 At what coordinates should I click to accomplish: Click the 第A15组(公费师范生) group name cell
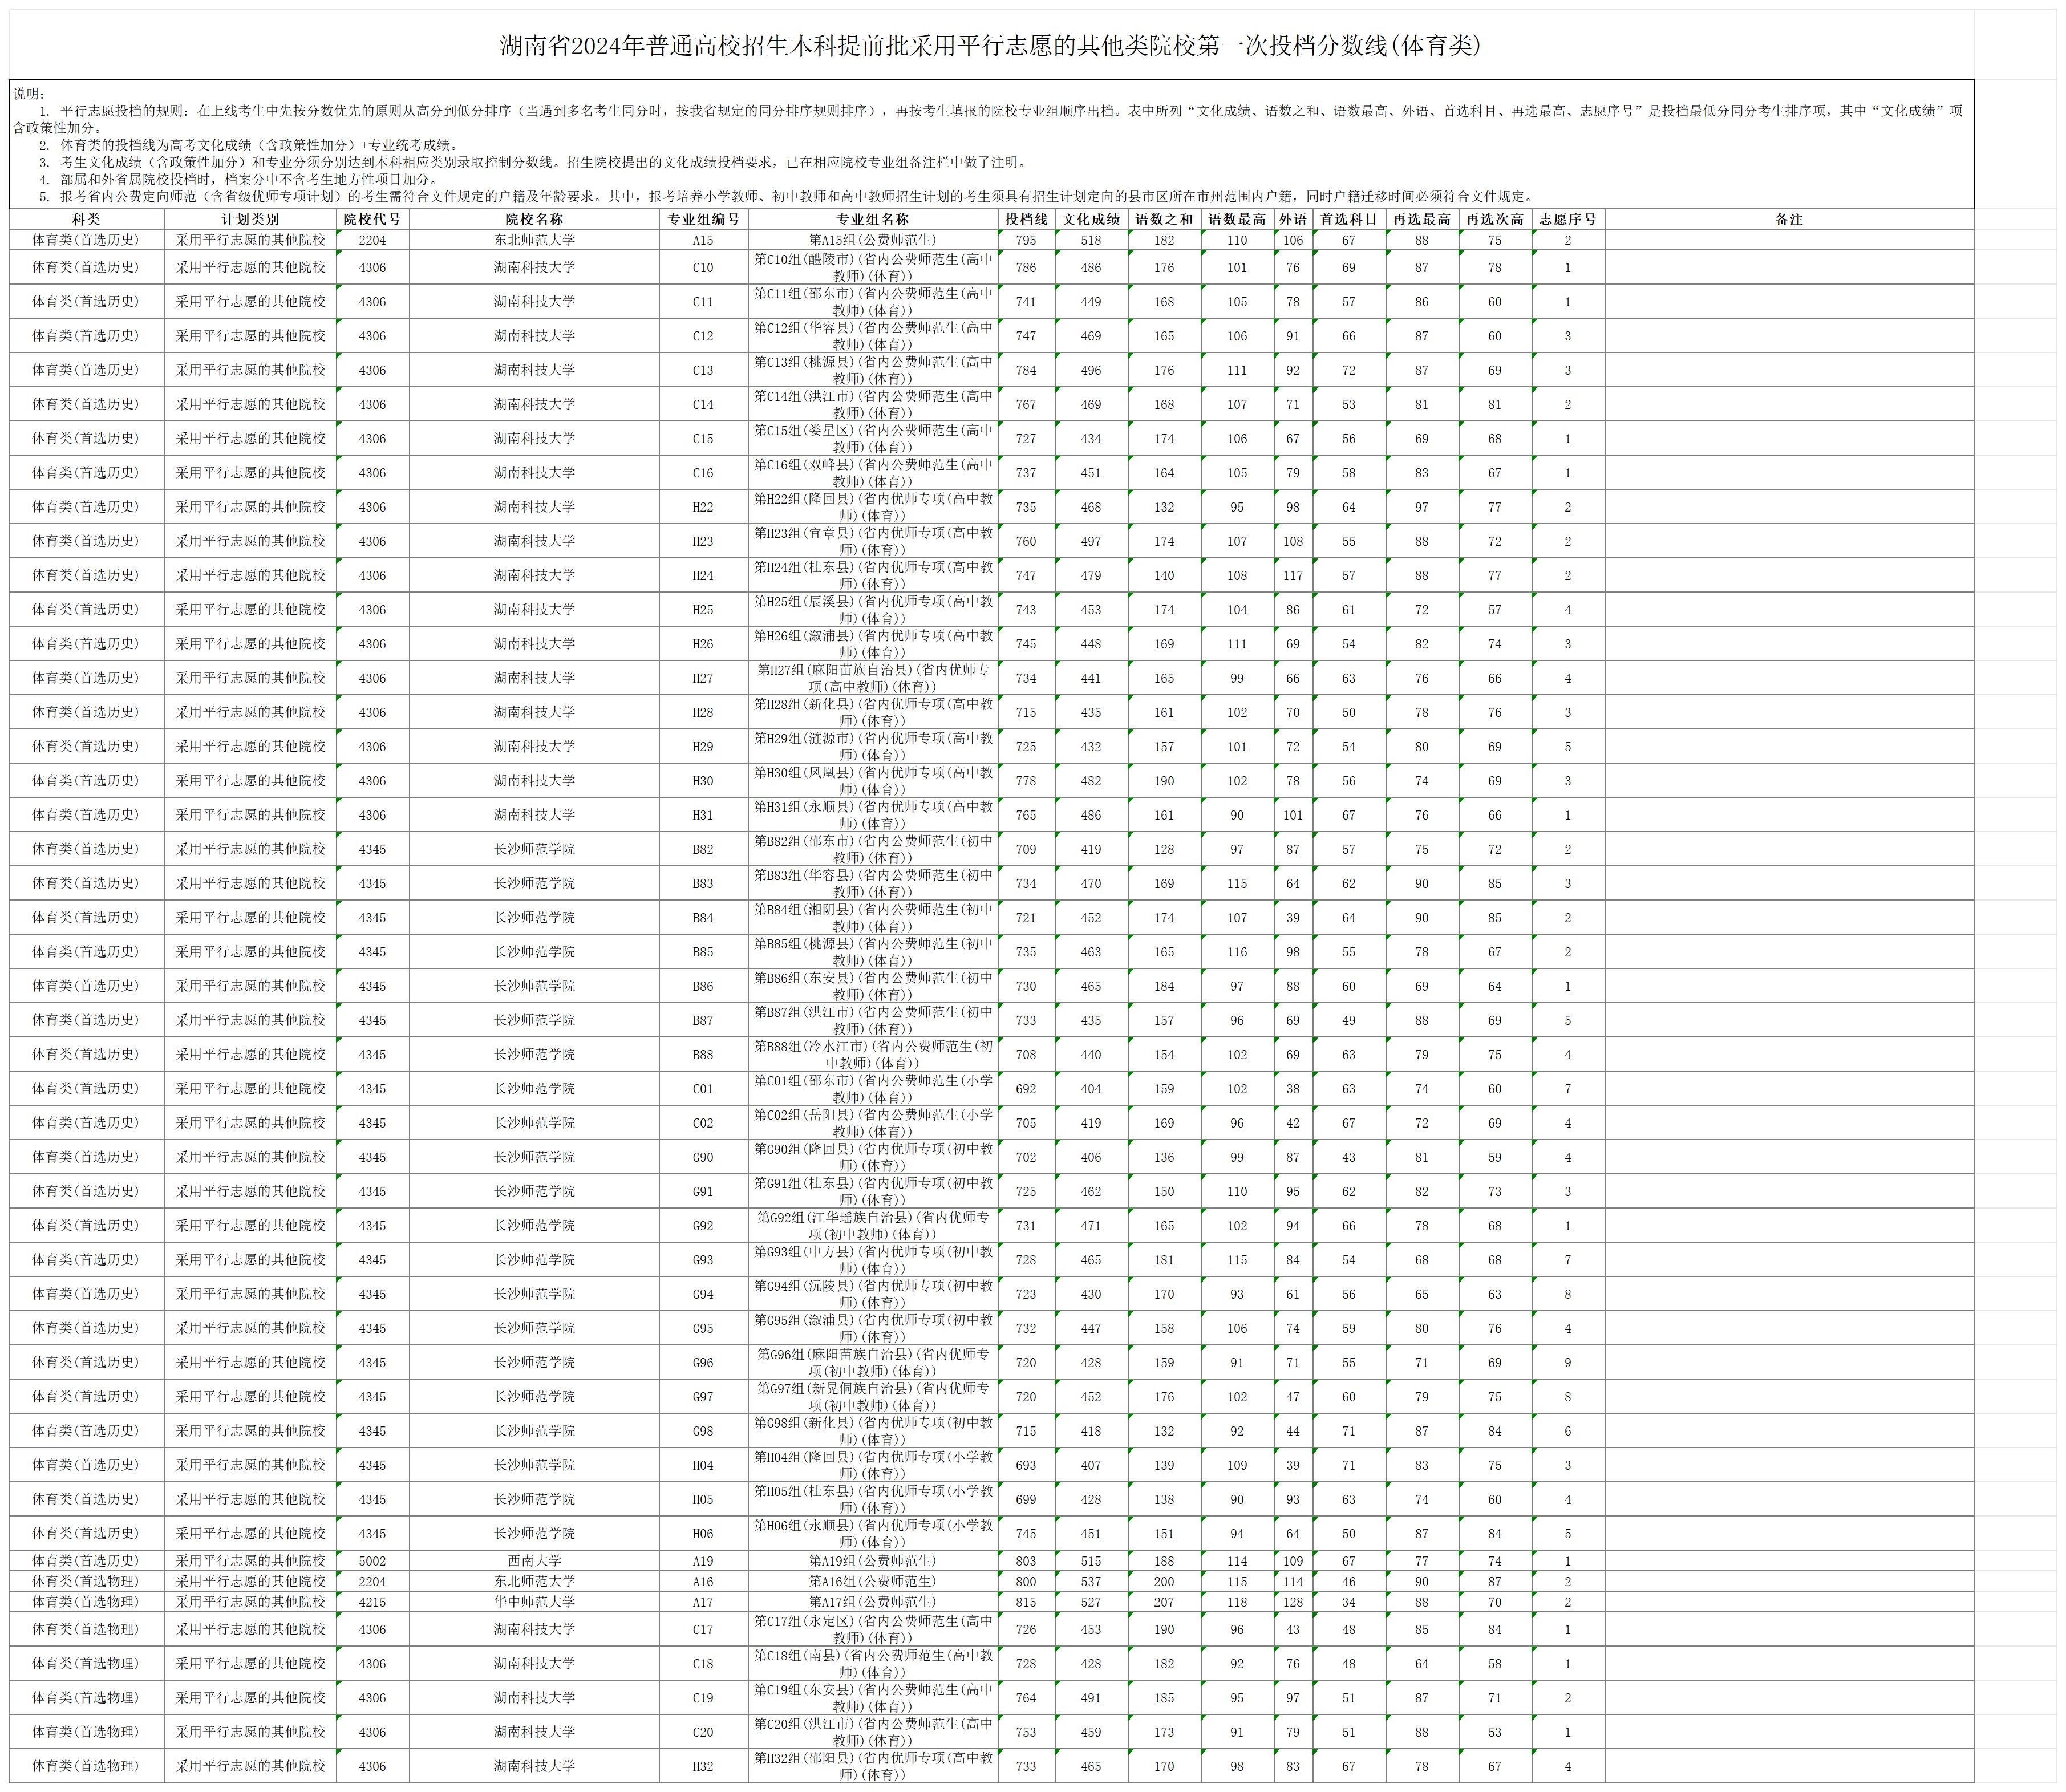(873, 240)
